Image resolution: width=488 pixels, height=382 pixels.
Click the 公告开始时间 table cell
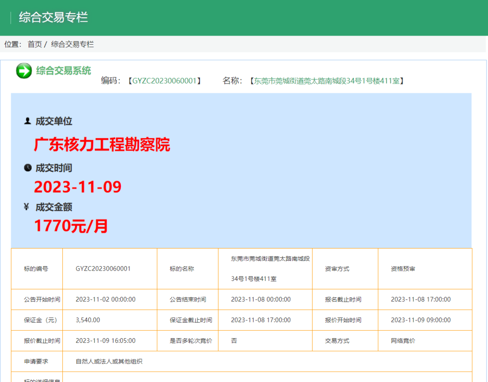point(37,299)
